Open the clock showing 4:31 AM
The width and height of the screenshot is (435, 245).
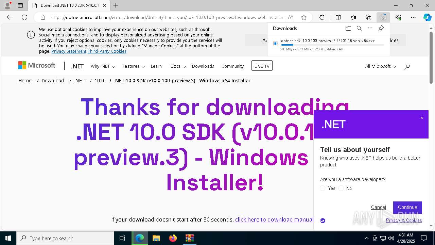[x=406, y=238]
